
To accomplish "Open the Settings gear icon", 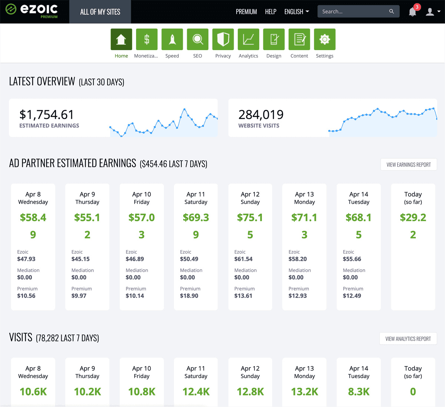I will pos(324,39).
